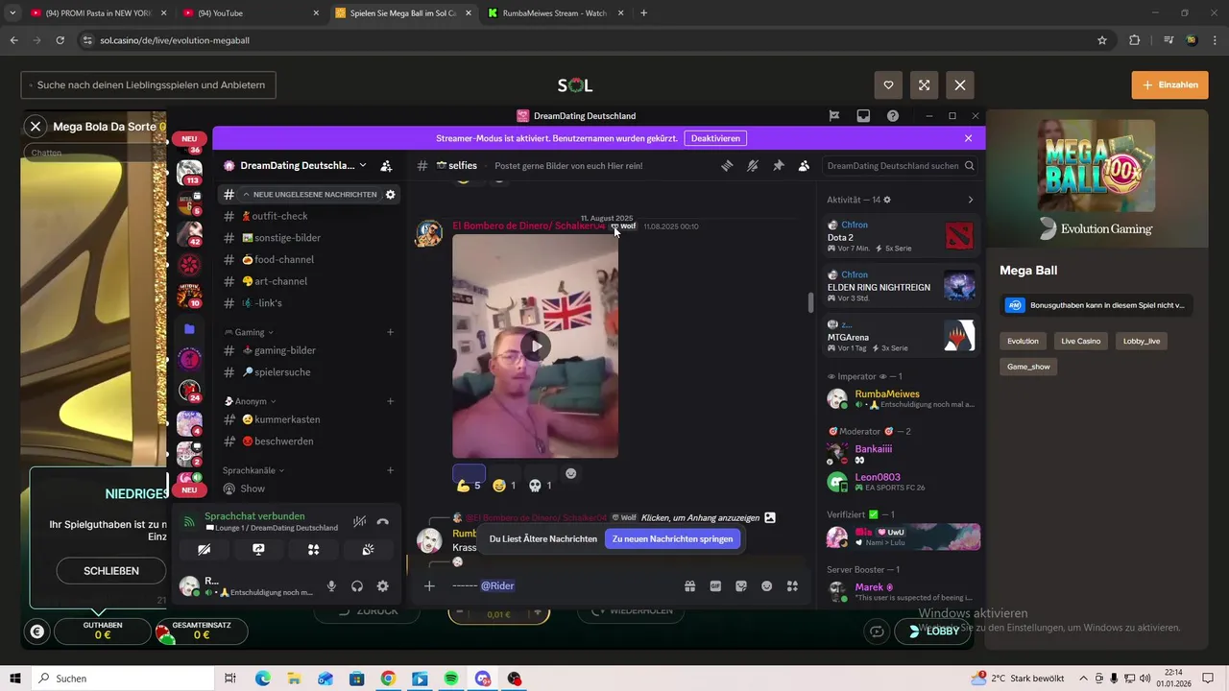Click the plus attachment button in message bar
1229x691 pixels.
tap(429, 585)
